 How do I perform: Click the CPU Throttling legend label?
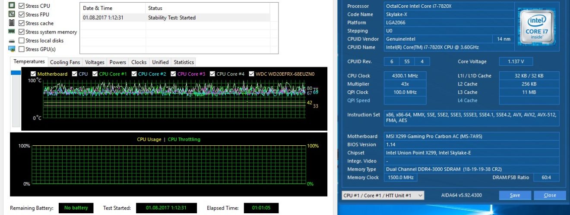(x=184, y=139)
